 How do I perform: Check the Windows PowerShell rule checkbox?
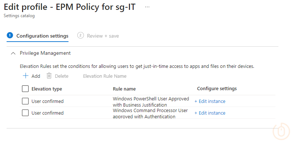coord(25,101)
